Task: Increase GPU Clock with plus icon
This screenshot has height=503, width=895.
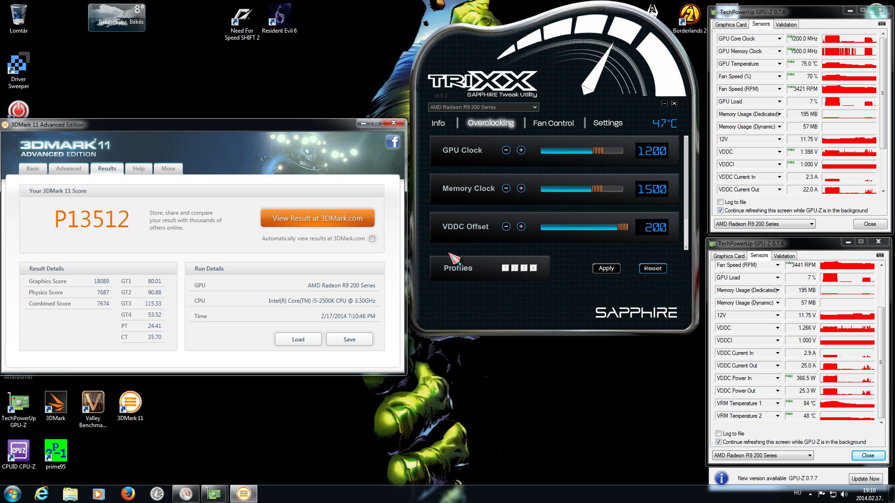Action: pos(521,150)
